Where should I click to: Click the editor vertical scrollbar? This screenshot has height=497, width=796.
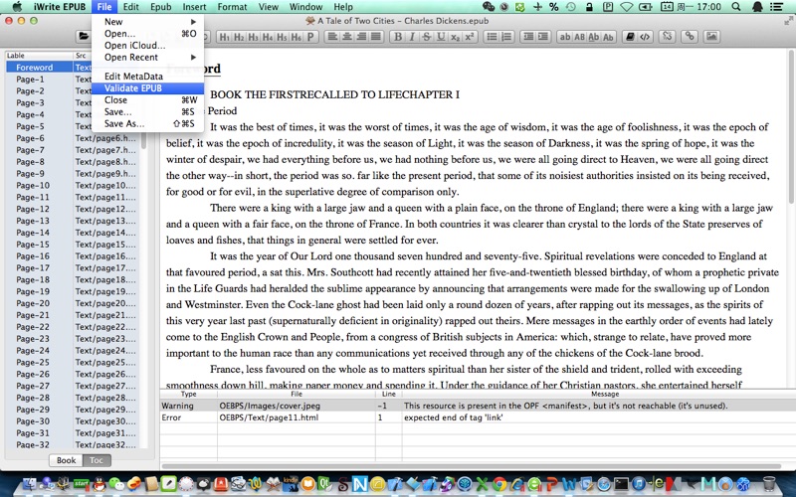point(791,127)
